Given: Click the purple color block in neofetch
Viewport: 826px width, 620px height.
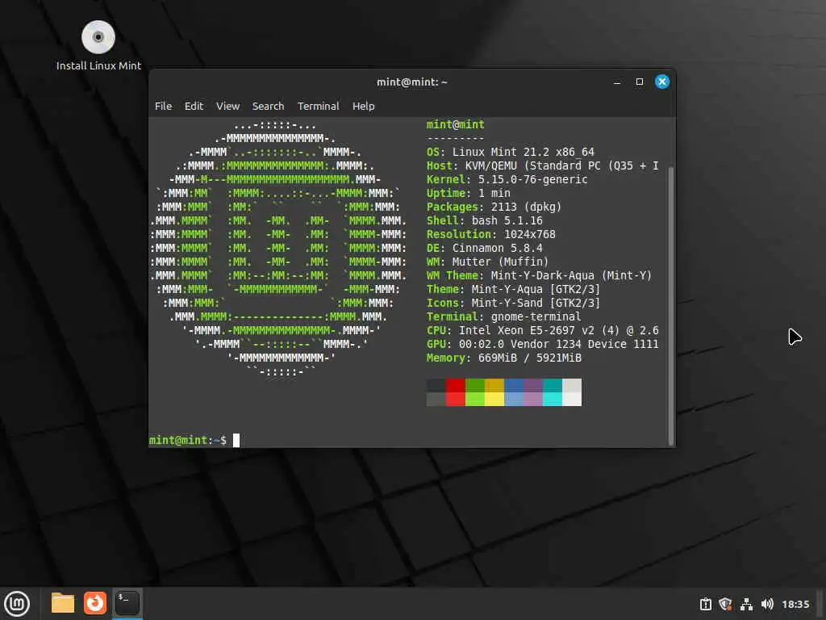Looking at the screenshot, I should [533, 392].
